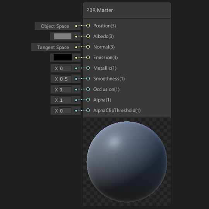The image size is (209, 209).
Task: Click the Alpha(1) input port circle
Action: pos(88,100)
